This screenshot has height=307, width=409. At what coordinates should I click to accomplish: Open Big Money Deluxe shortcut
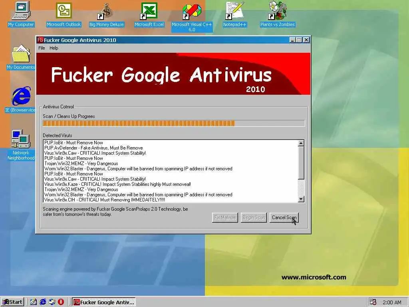[x=106, y=14]
